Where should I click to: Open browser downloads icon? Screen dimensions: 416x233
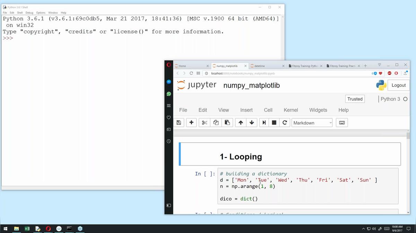405,73
